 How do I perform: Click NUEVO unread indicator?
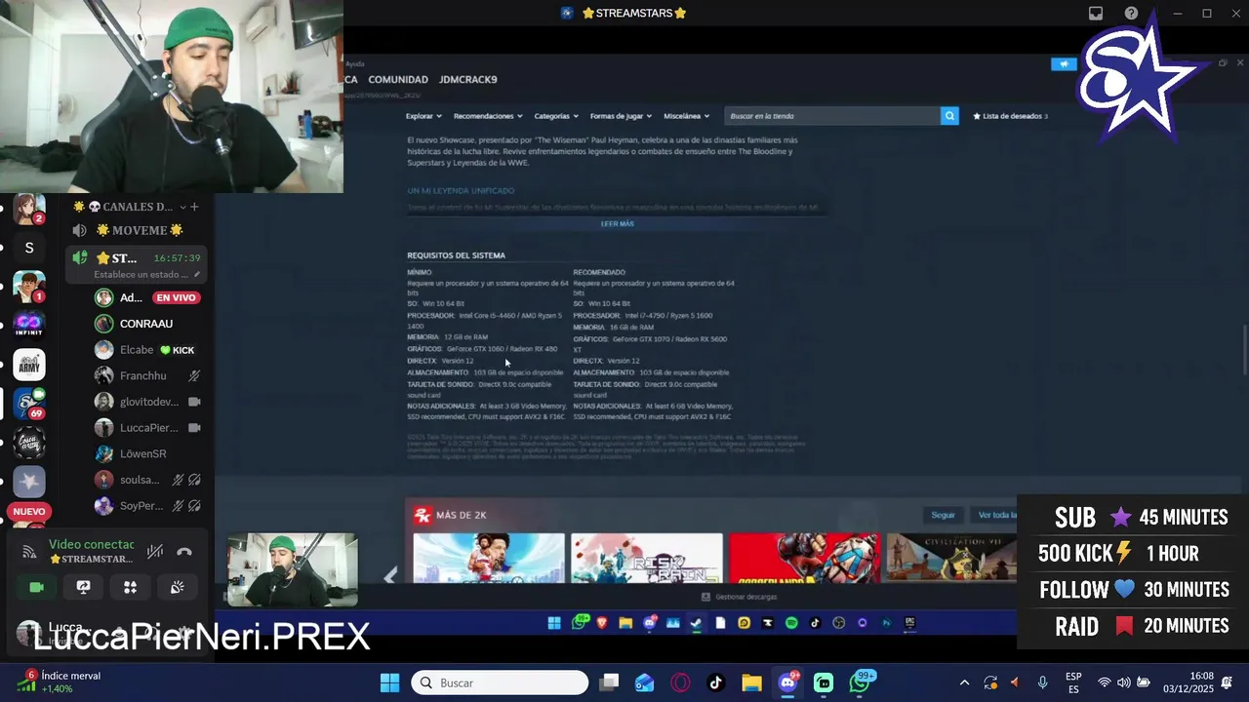click(x=29, y=511)
